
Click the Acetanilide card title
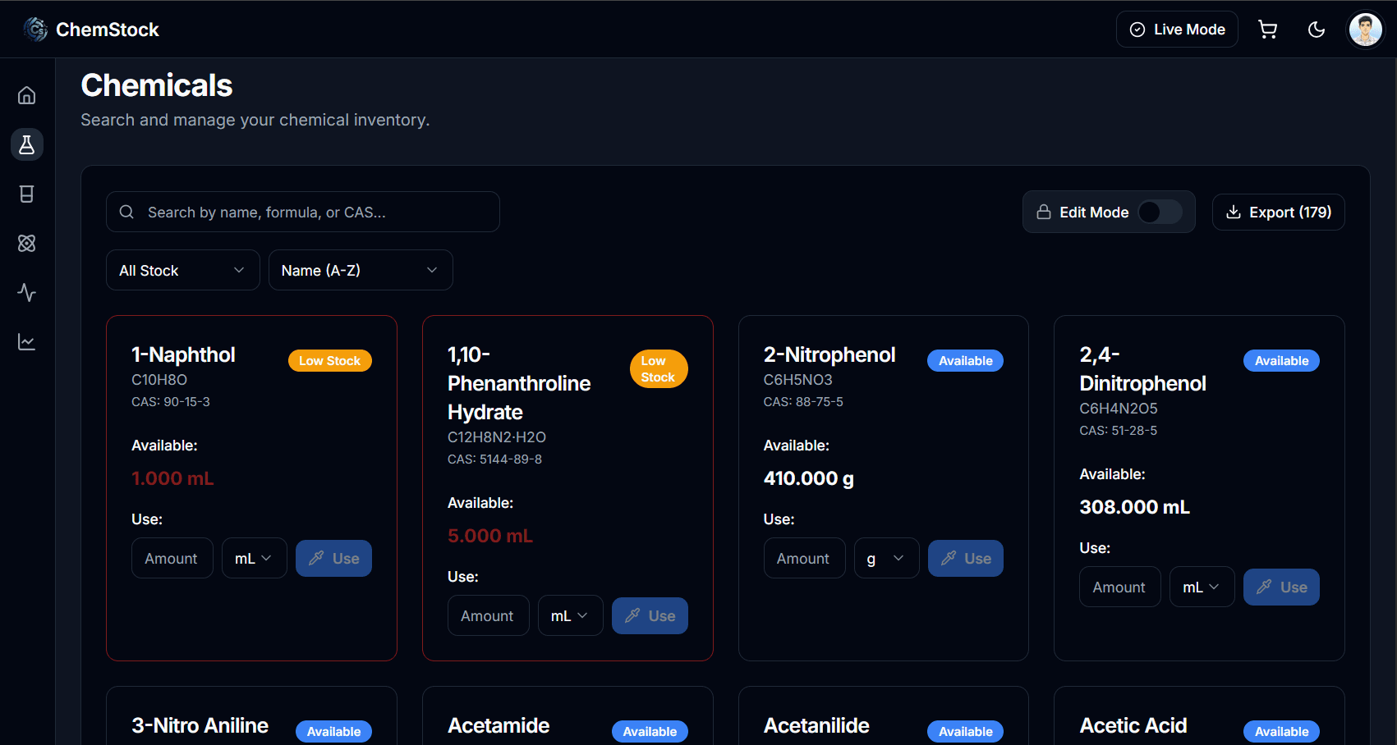click(x=816, y=725)
